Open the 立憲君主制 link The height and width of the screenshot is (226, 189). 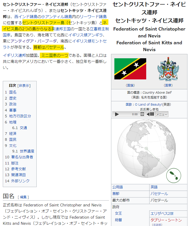click(x=99, y=29)
